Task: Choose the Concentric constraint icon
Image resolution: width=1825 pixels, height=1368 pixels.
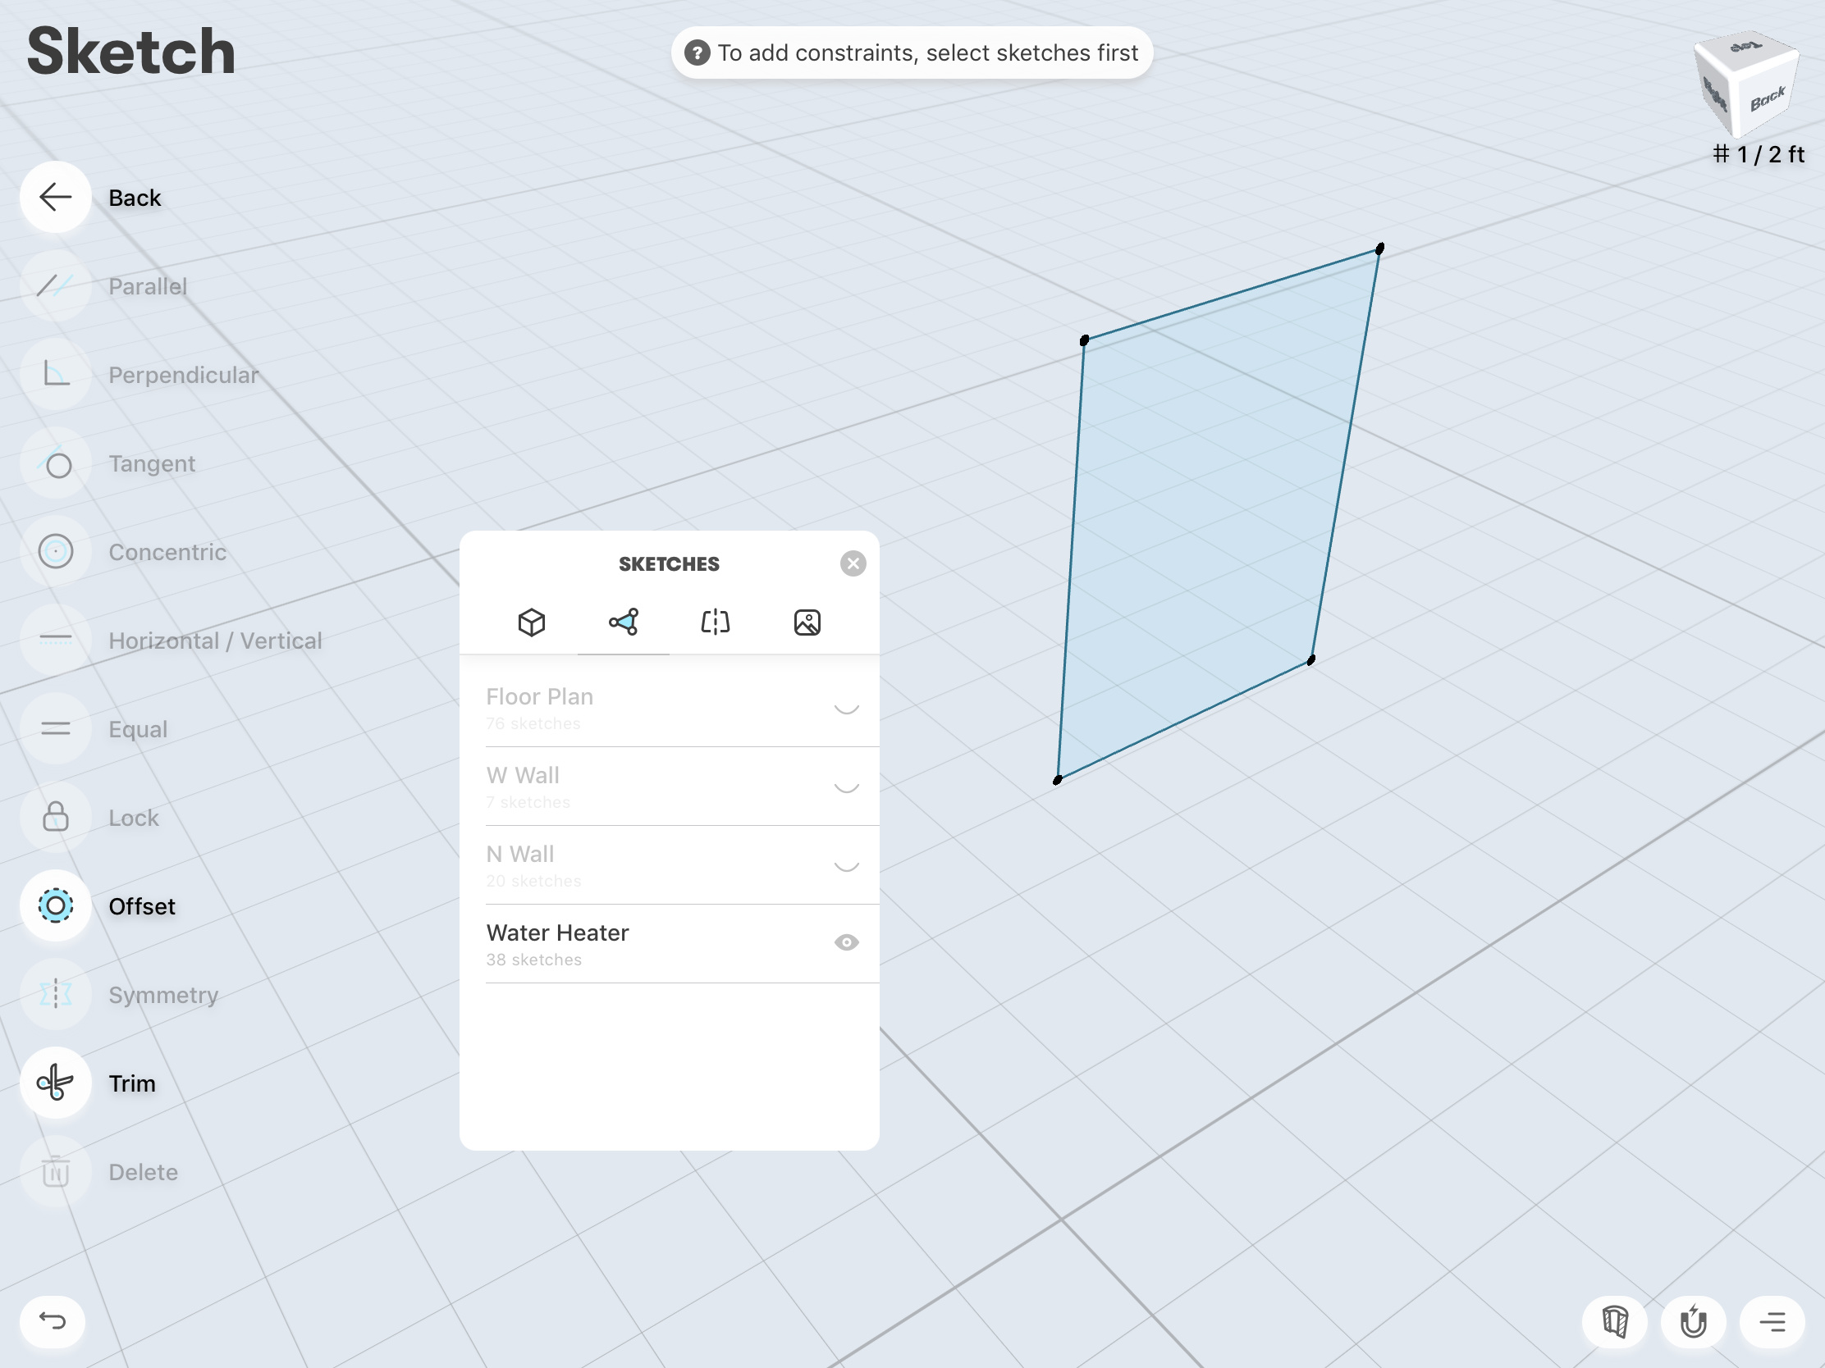Action: pyautogui.click(x=55, y=552)
